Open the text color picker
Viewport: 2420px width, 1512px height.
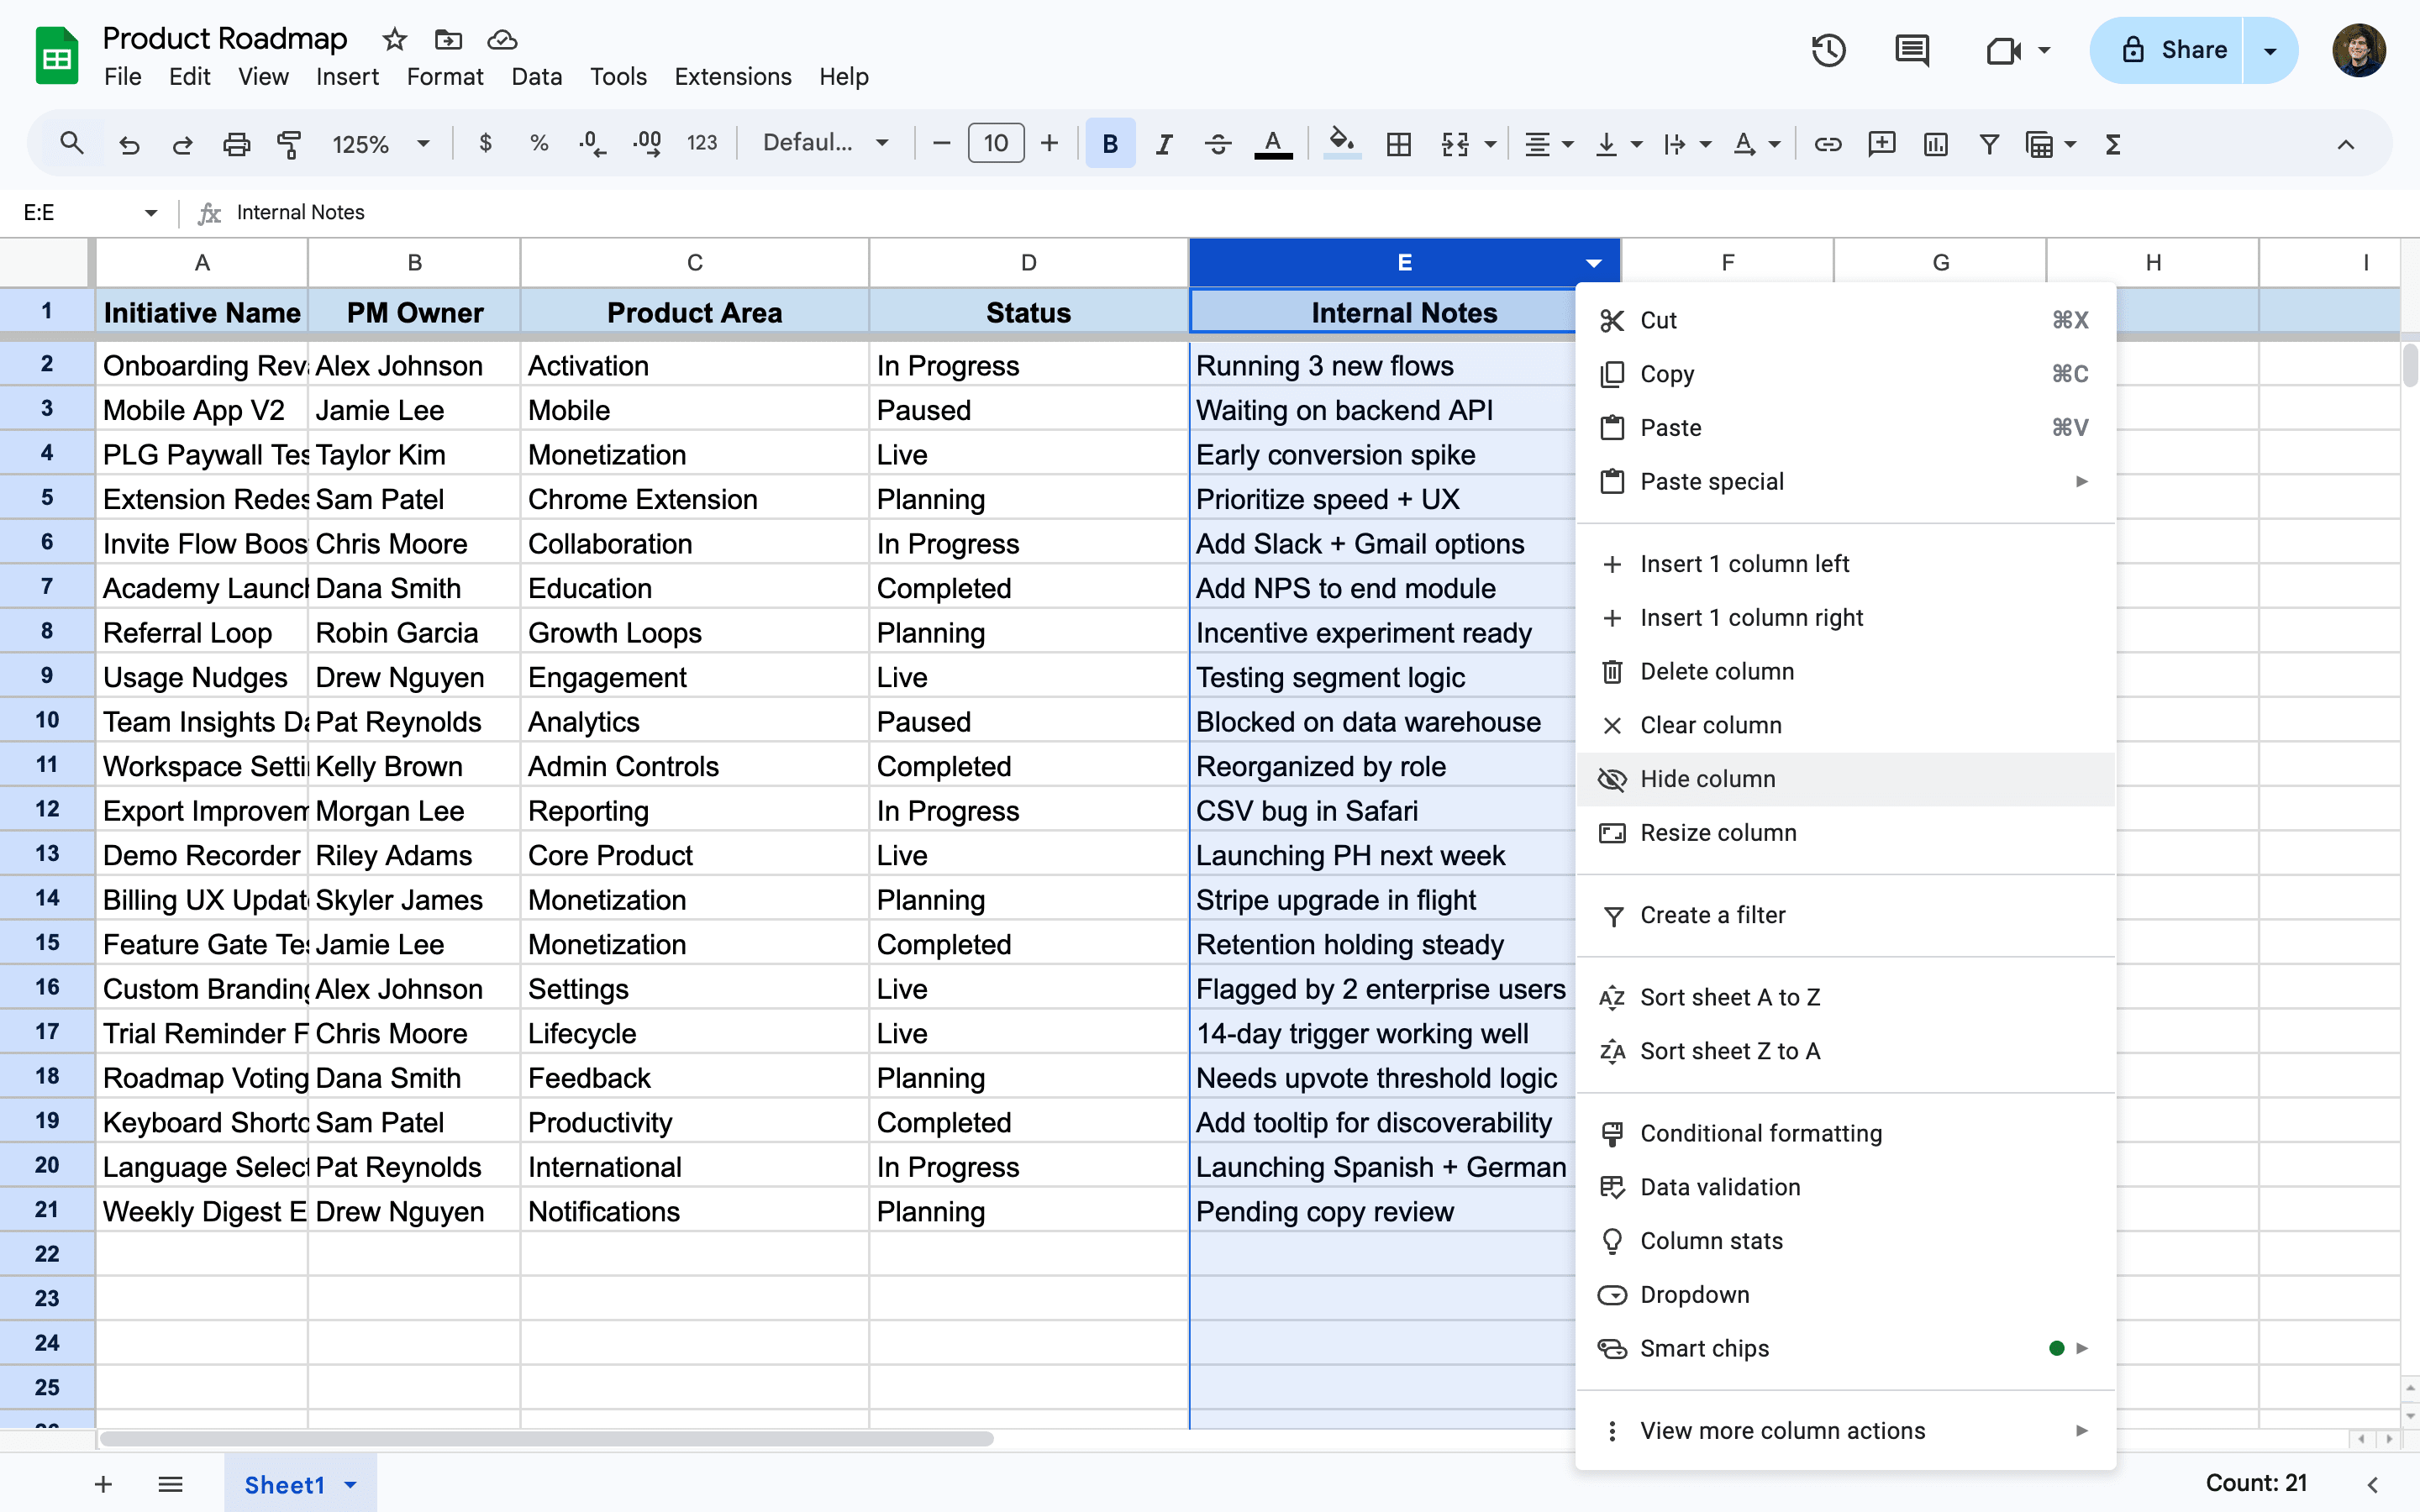1273,144
